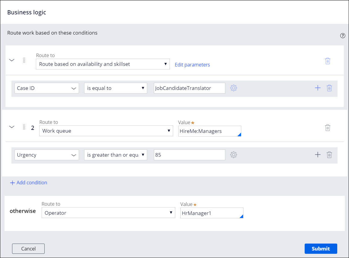Image resolution: width=349 pixels, height=258 pixels.
Task: Open gear settings for Urgency condition
Action: [x=233, y=155]
